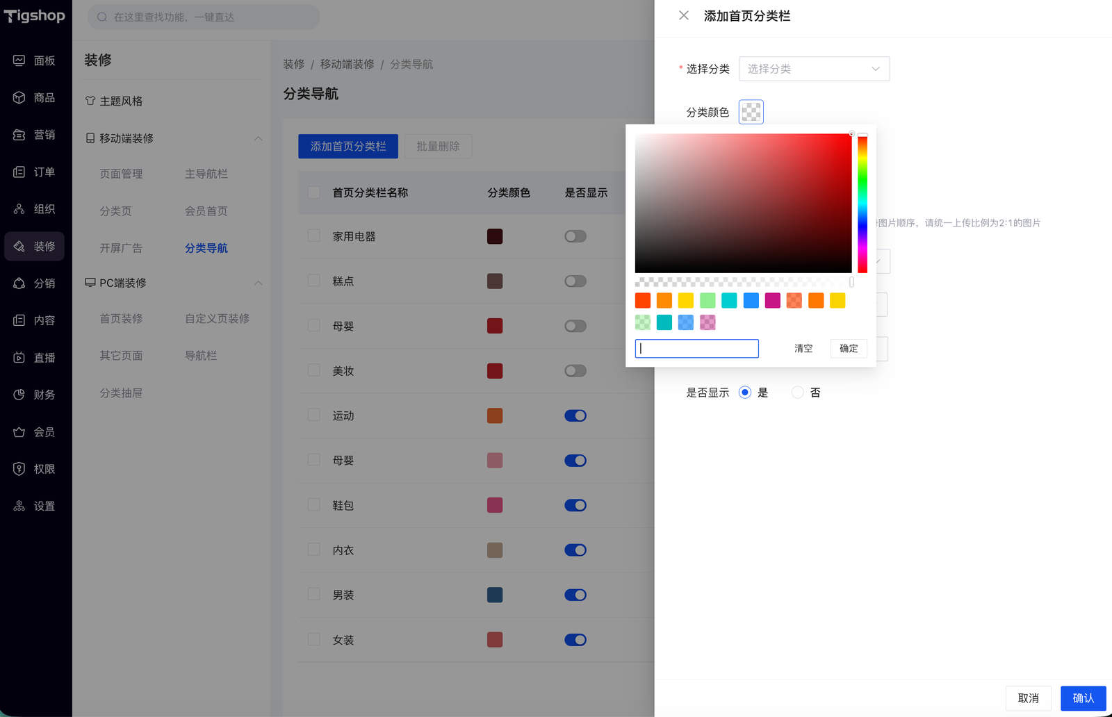Select 否 radio for 是否显示
The height and width of the screenshot is (717, 1112).
[798, 393]
